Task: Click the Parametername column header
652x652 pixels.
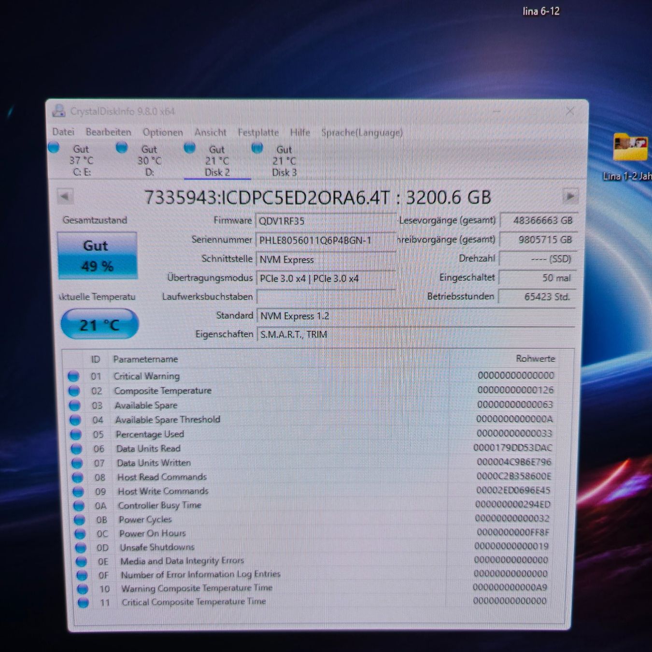Action: tap(145, 359)
